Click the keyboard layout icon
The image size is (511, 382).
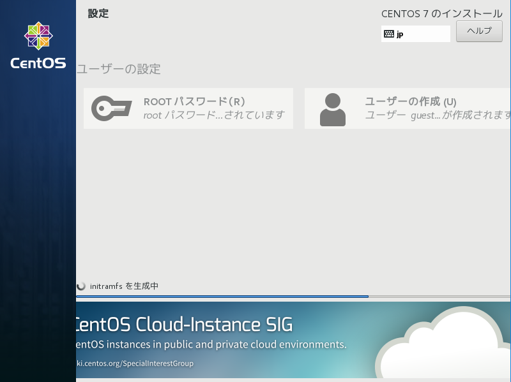(389, 34)
